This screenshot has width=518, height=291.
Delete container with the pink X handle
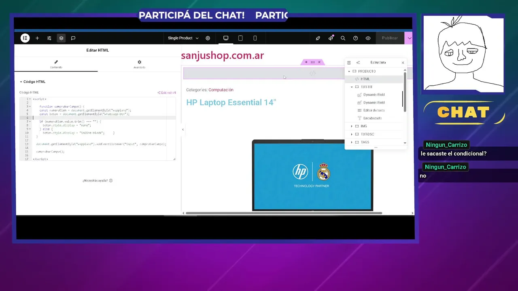319,62
